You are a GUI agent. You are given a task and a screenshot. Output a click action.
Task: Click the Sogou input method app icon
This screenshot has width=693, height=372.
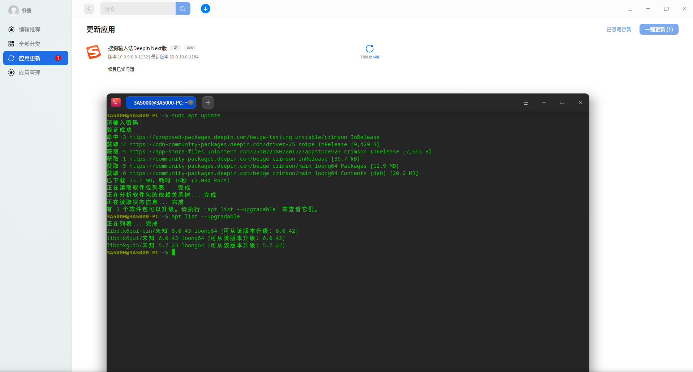[94, 52]
